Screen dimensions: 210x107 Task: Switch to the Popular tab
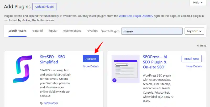(x=52, y=31)
